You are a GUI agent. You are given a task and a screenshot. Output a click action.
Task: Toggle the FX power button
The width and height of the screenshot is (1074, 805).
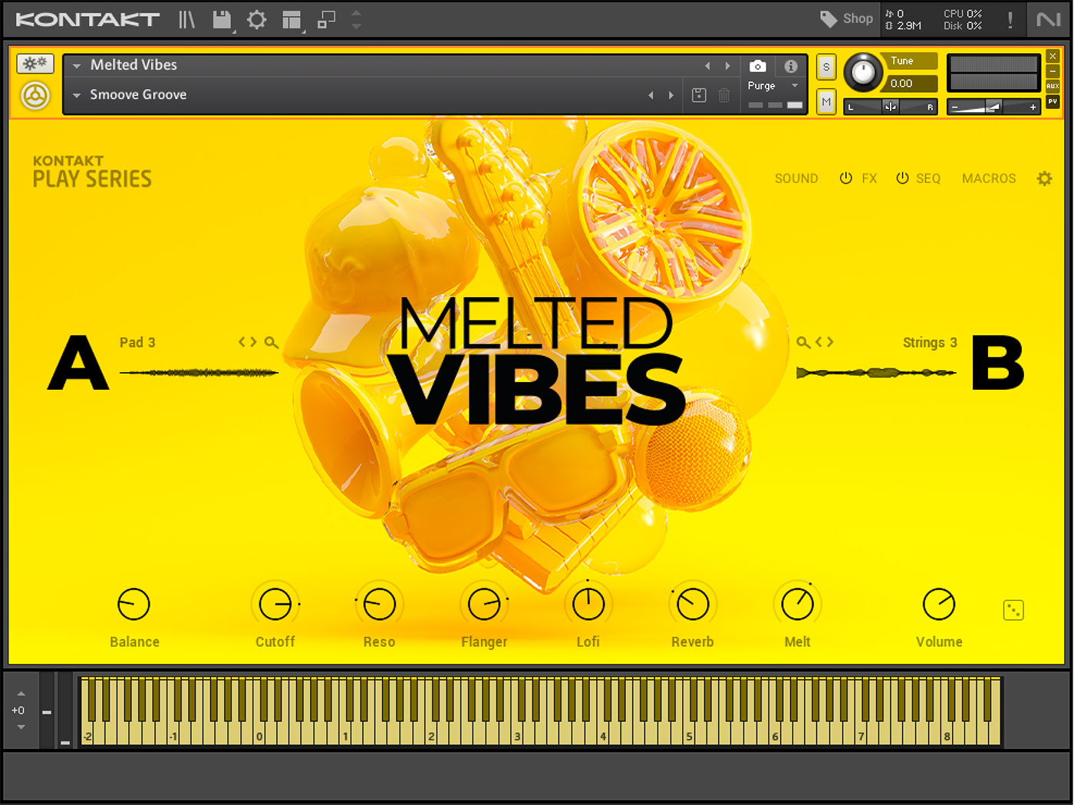tap(846, 178)
